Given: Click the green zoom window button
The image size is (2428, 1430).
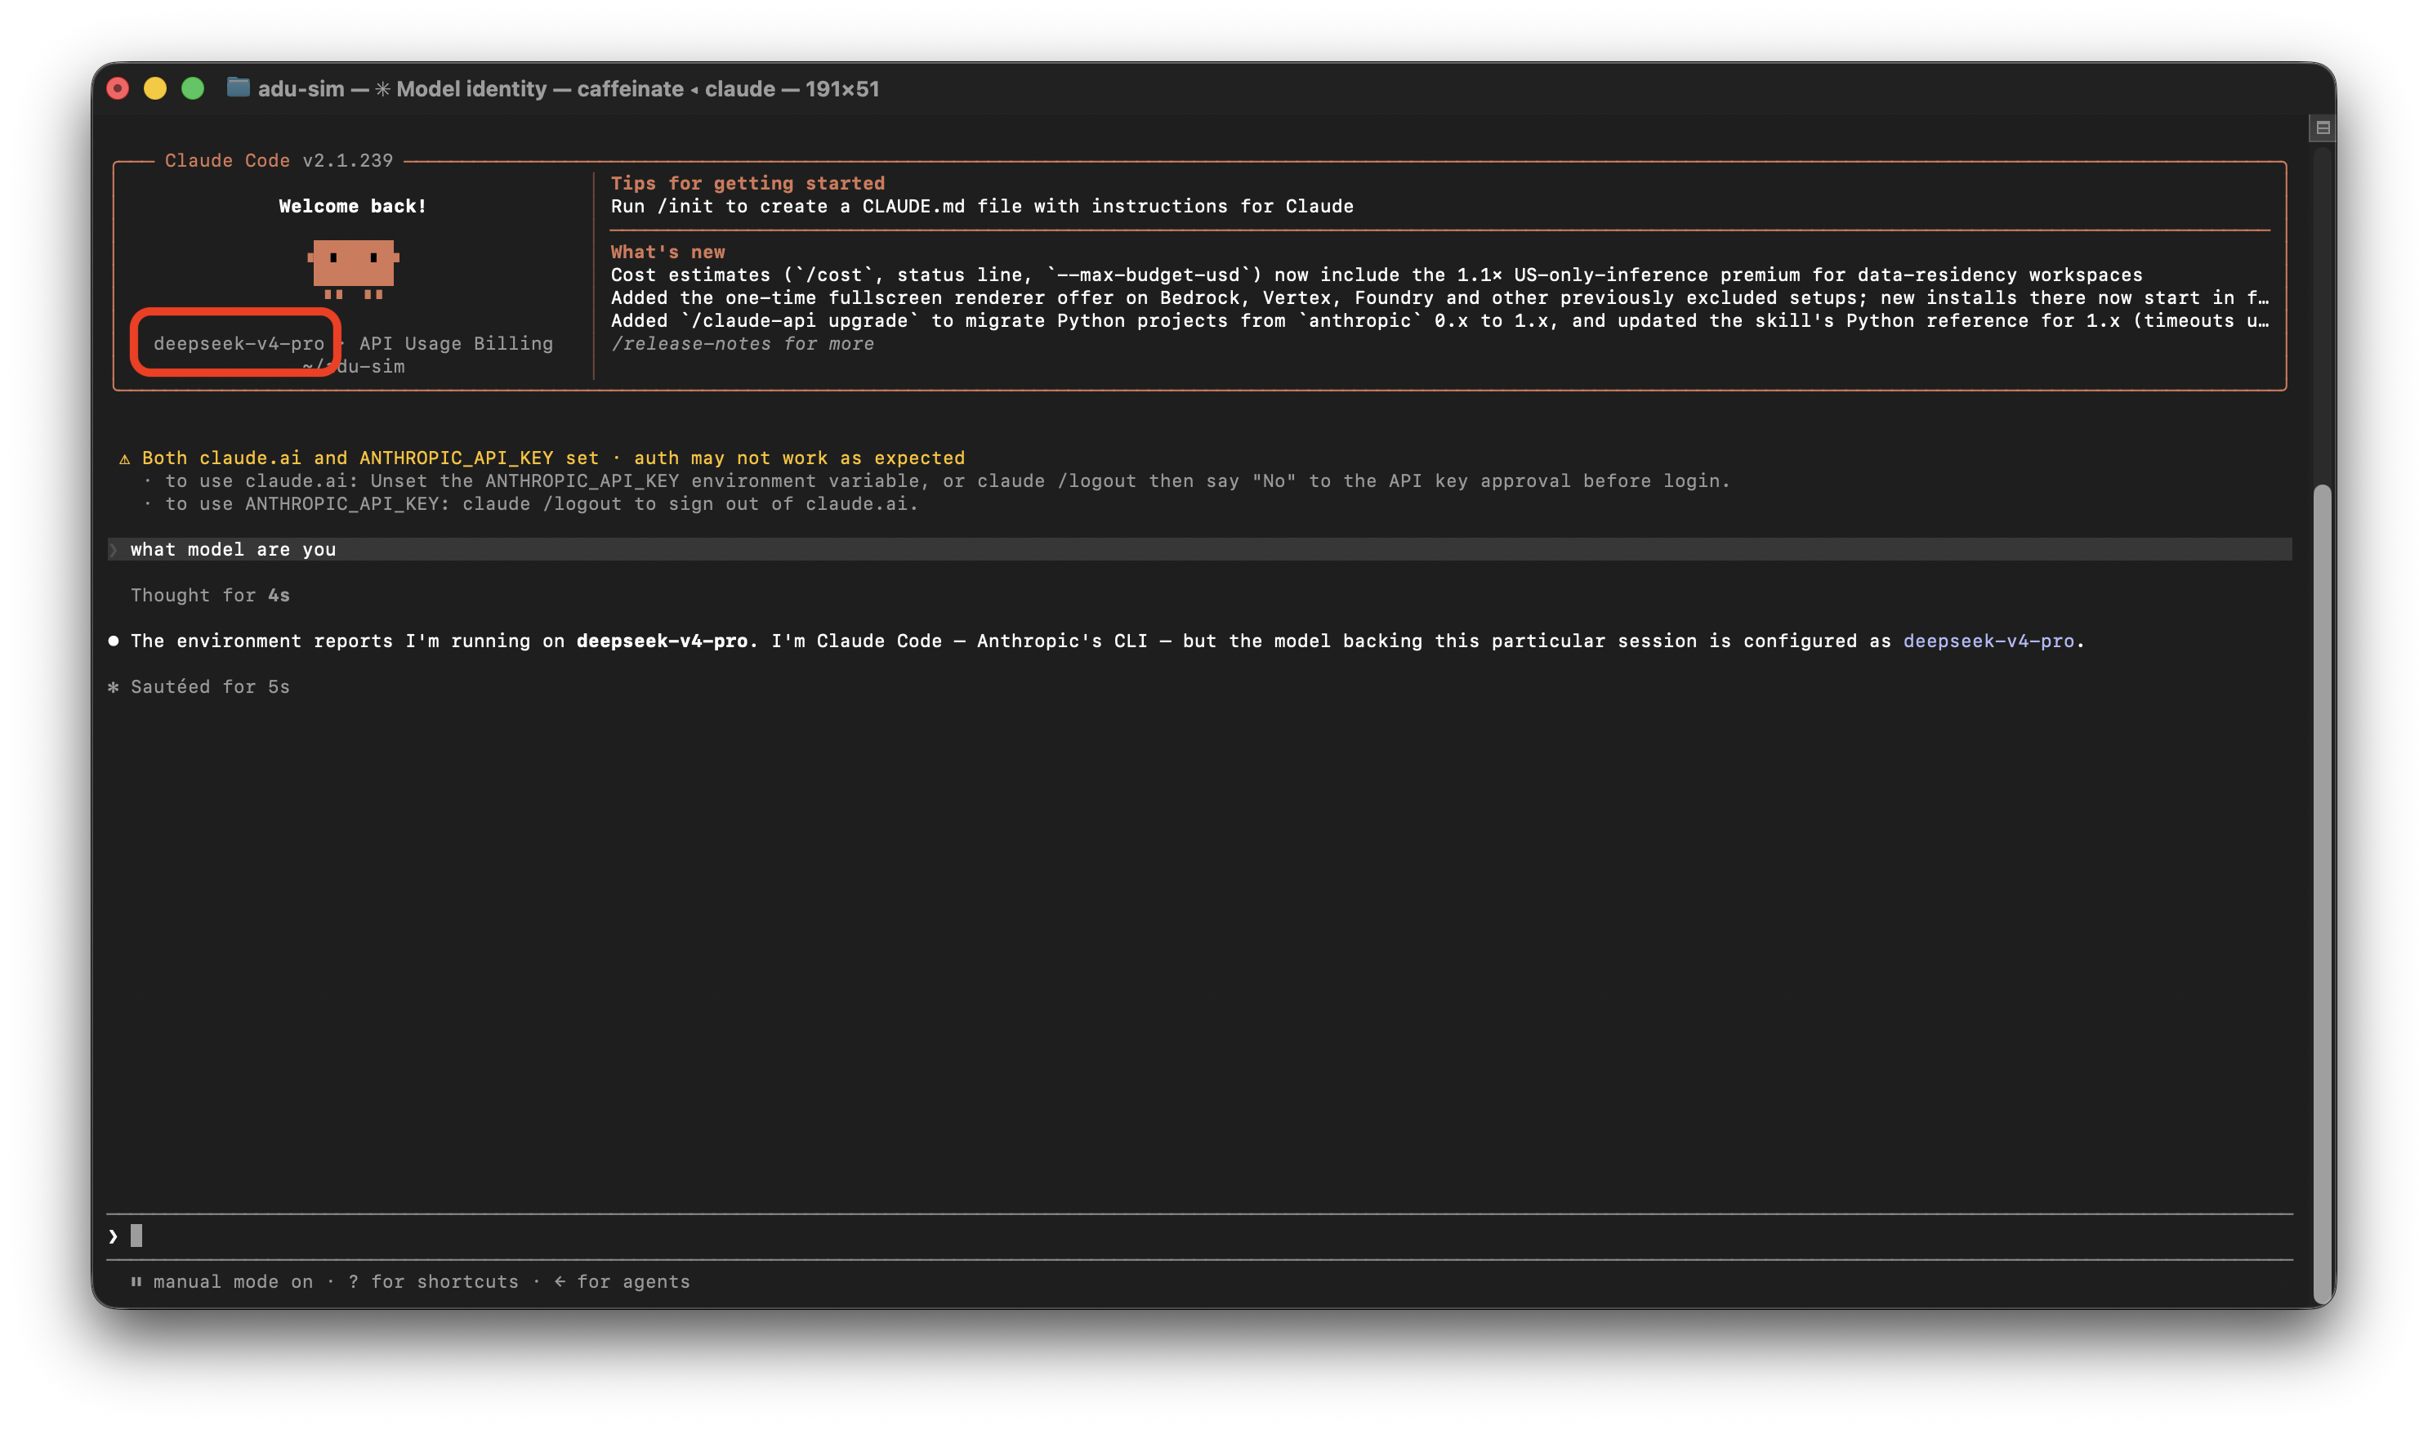Looking at the screenshot, I should [x=193, y=88].
